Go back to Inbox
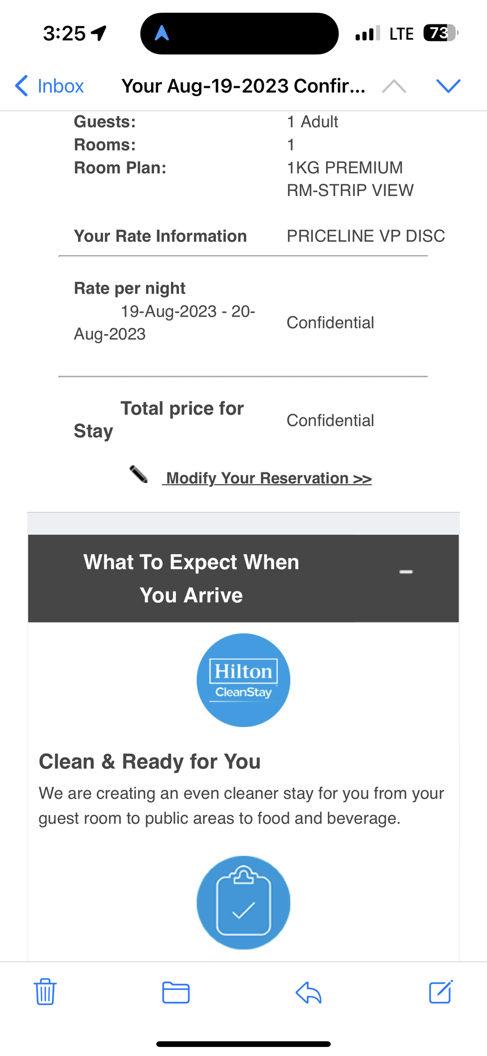487x1056 pixels. point(49,86)
